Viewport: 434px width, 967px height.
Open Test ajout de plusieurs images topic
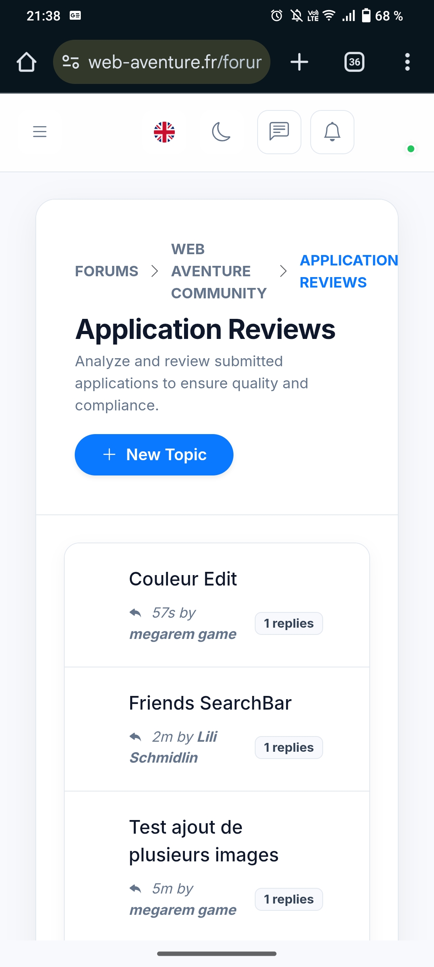[203, 841]
